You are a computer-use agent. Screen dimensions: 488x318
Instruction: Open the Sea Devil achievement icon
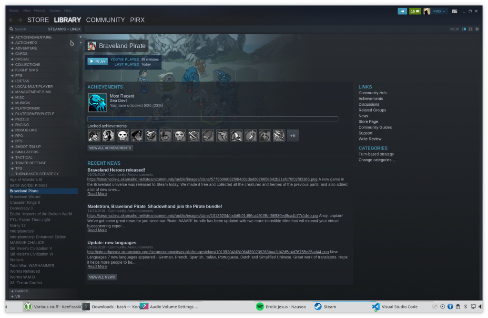click(97, 102)
